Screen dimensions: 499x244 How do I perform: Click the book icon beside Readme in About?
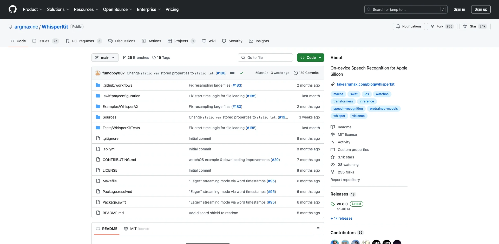coord(333,127)
